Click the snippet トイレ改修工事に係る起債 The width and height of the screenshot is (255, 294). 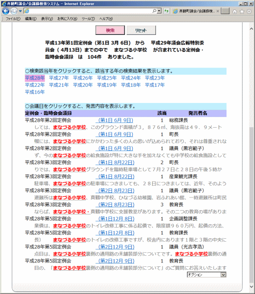coord(129,226)
